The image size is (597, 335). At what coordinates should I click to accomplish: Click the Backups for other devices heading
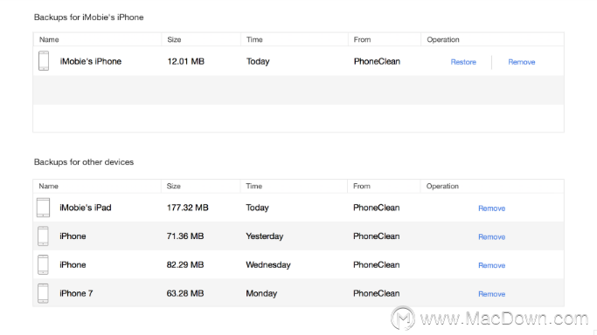click(x=84, y=161)
